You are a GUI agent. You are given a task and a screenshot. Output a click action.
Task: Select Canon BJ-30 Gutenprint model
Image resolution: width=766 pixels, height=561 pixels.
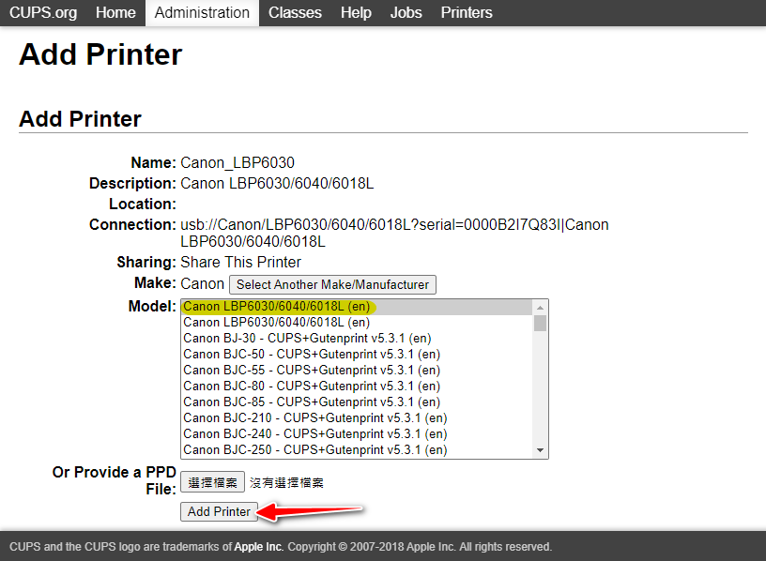[307, 339]
